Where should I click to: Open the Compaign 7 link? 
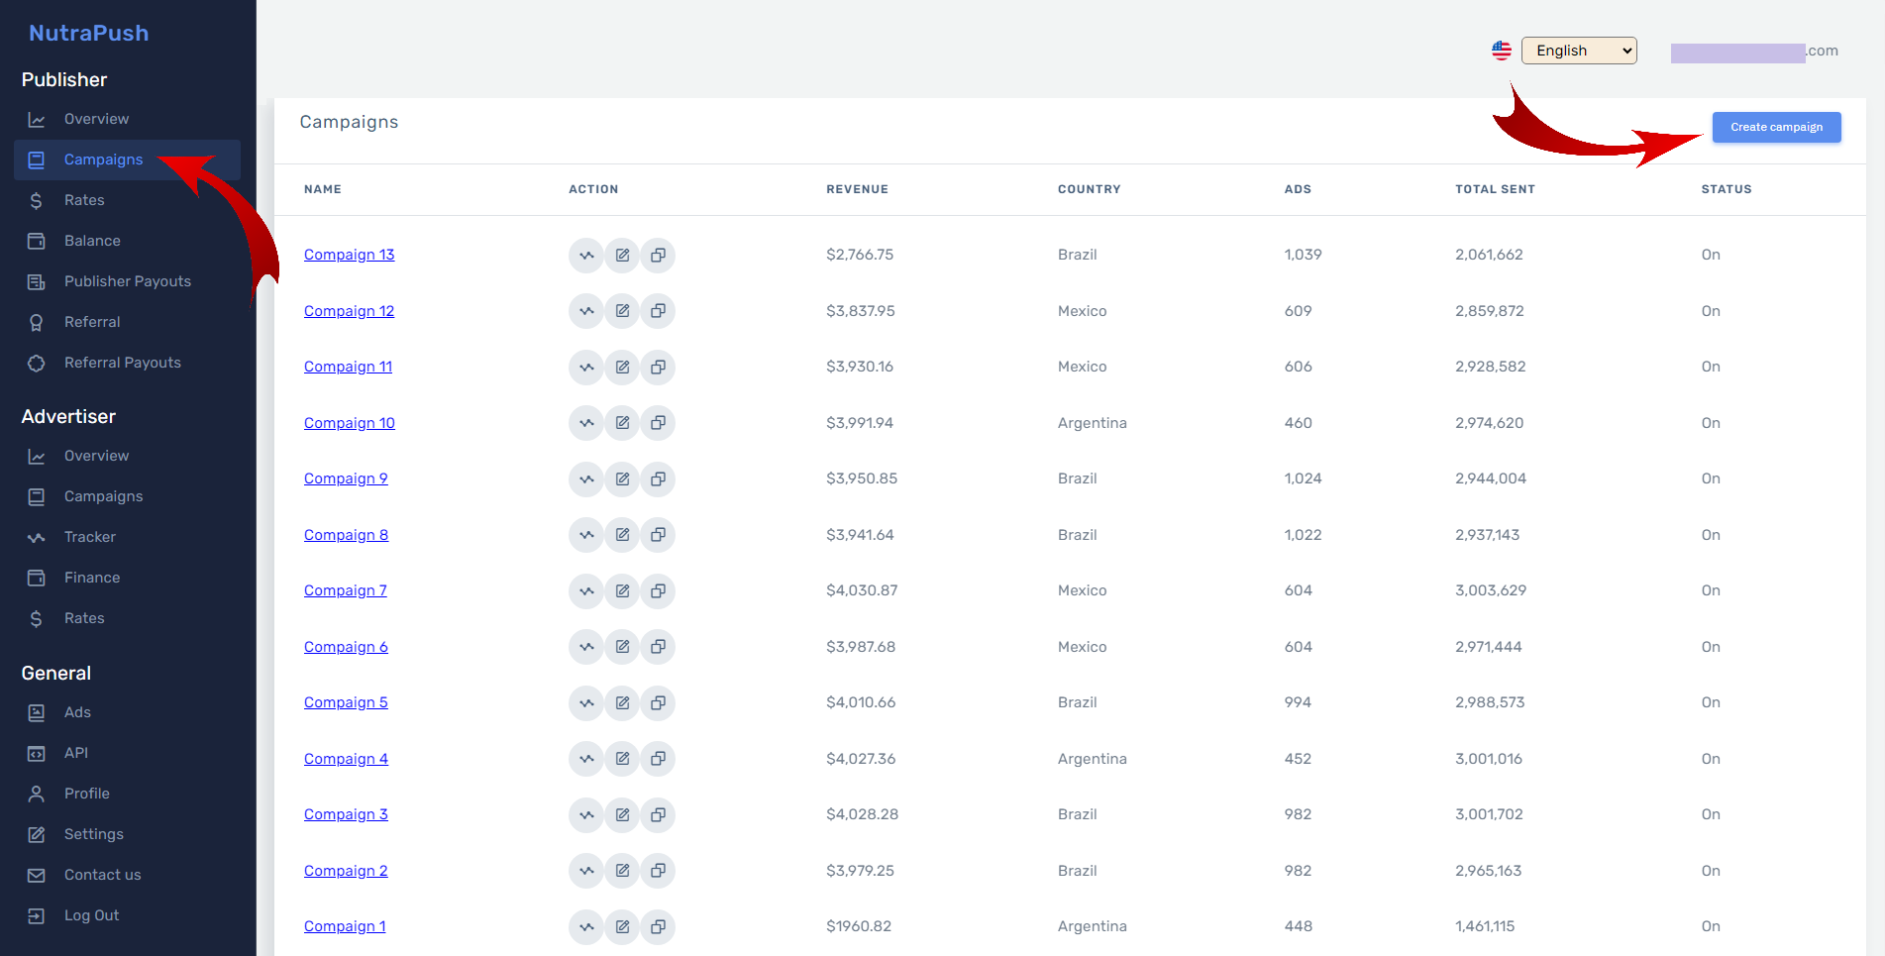345,590
